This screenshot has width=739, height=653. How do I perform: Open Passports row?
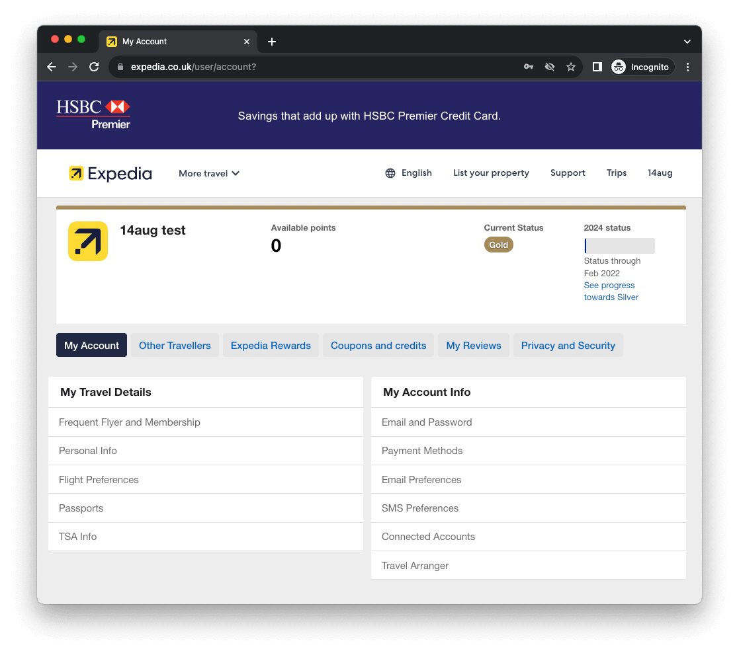coord(206,508)
